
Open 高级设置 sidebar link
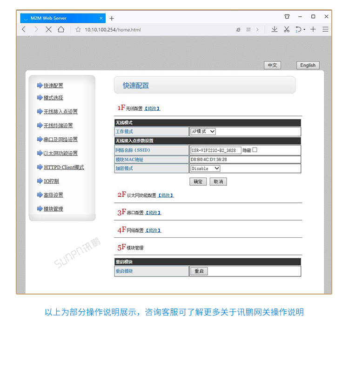pyautogui.click(x=54, y=195)
